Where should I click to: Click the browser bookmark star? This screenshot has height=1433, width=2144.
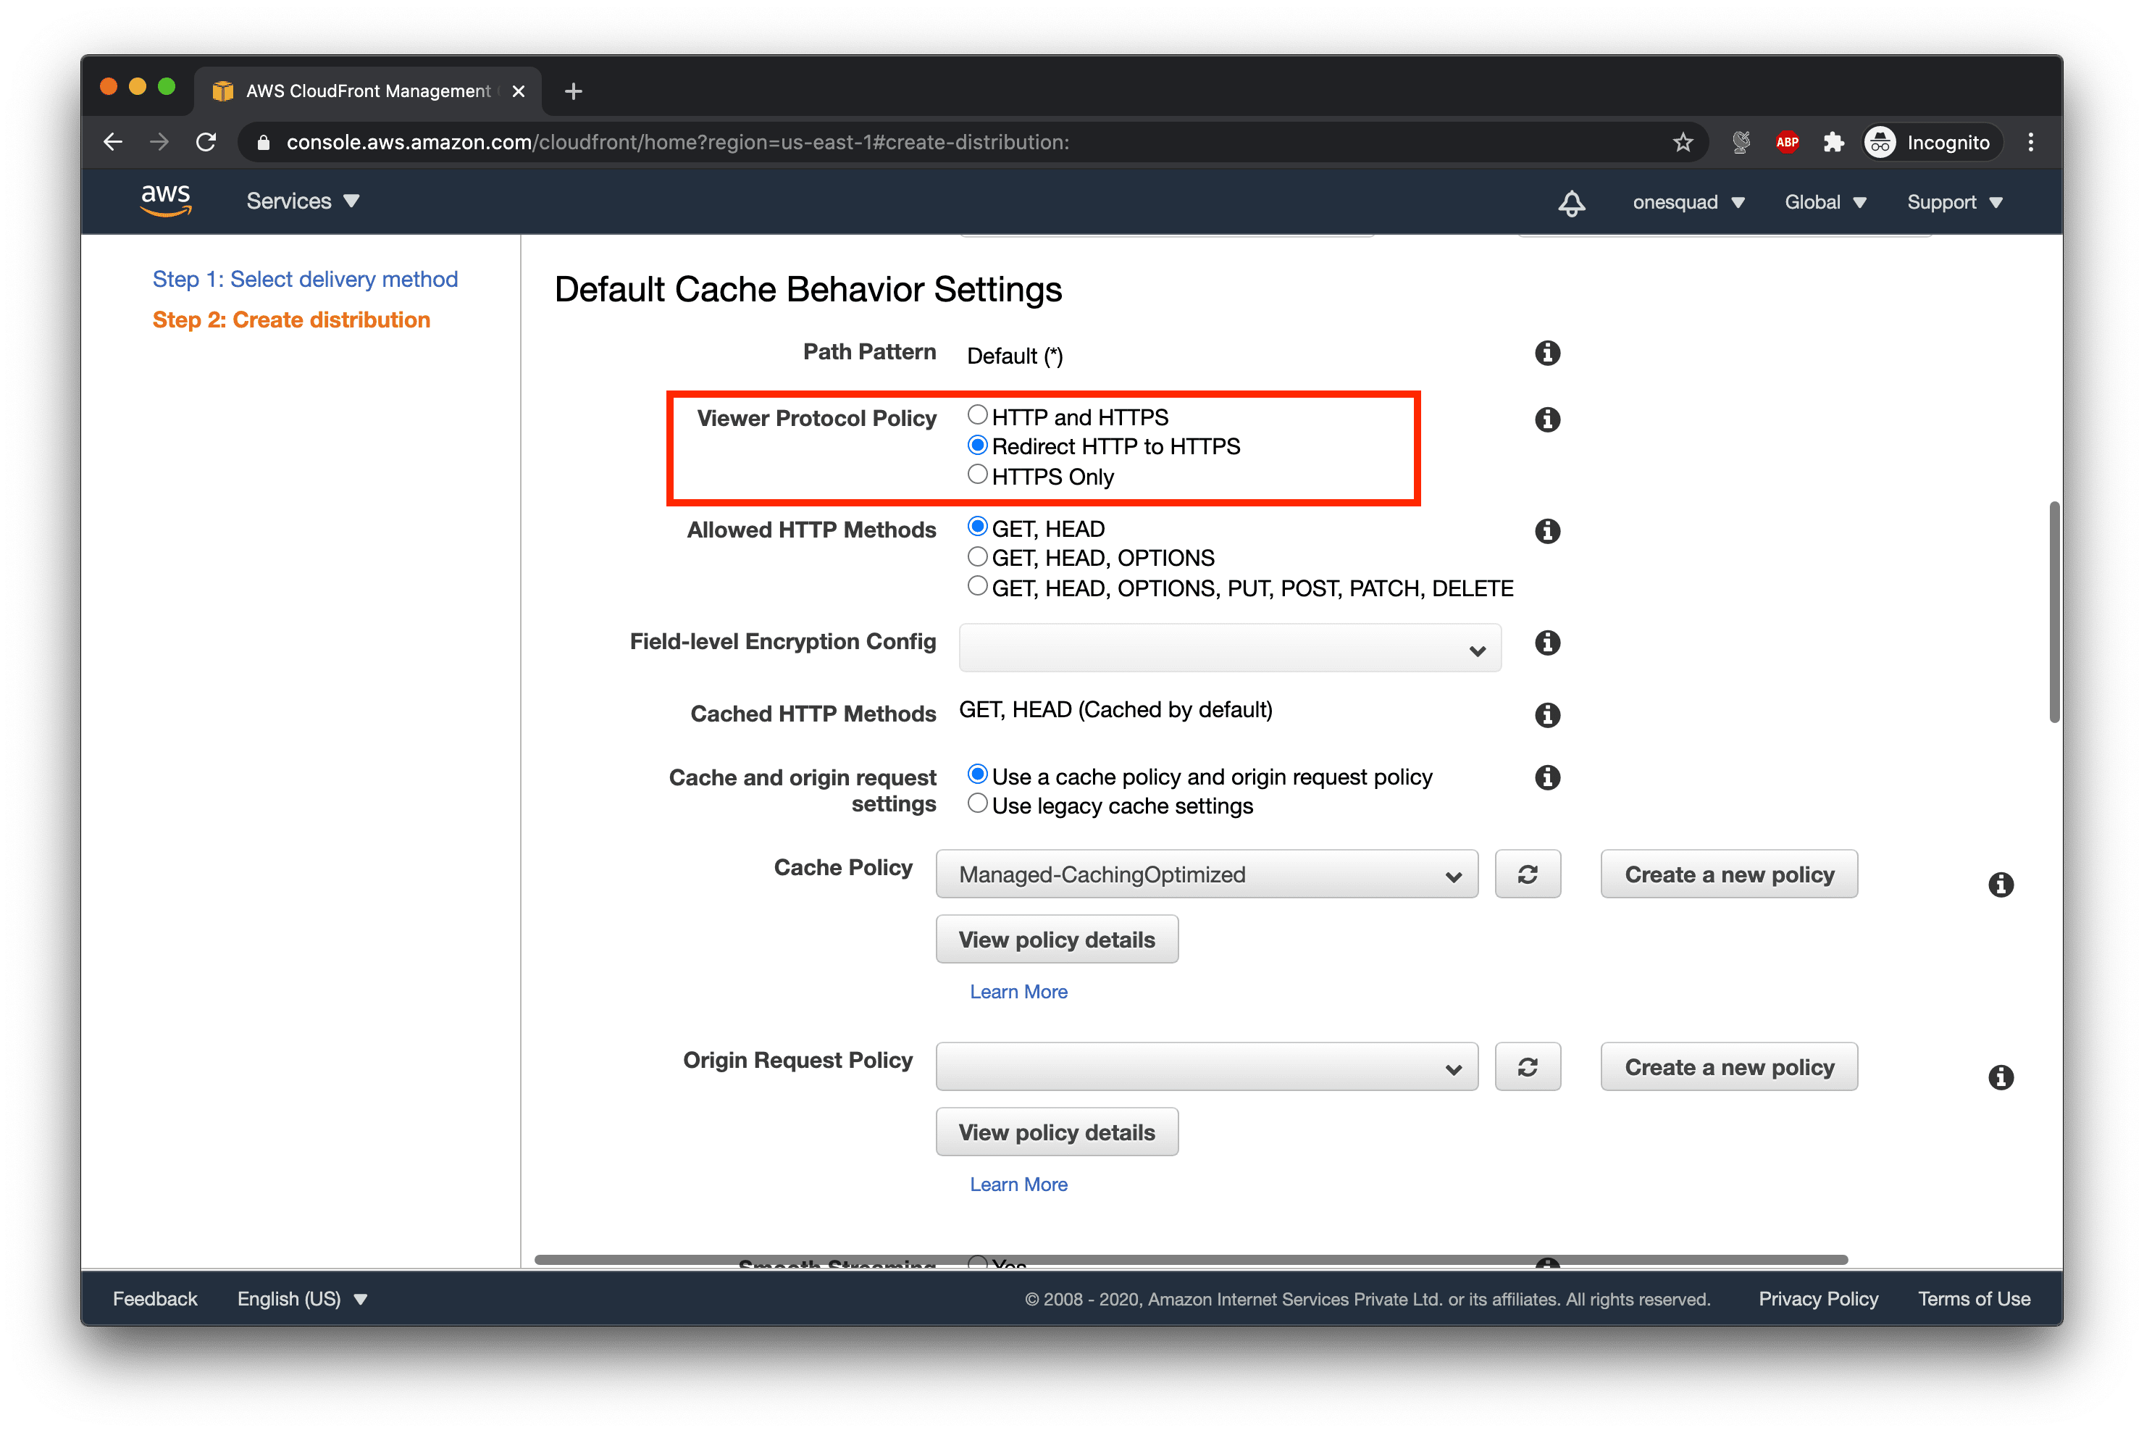tap(1682, 142)
